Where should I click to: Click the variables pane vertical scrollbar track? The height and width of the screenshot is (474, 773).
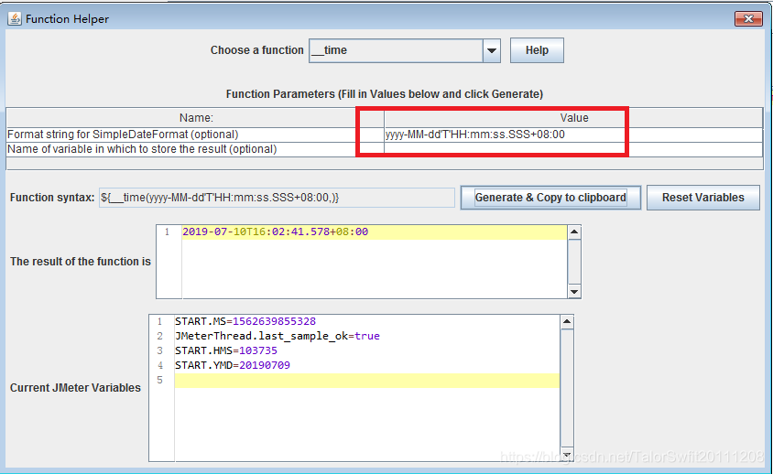pos(567,389)
